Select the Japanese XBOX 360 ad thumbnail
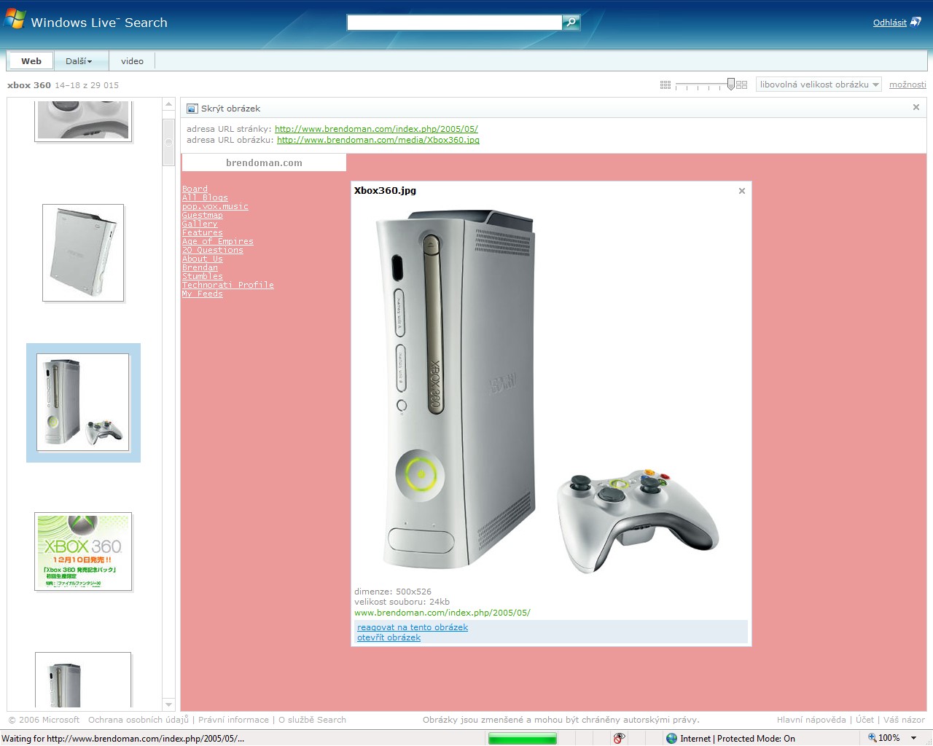933x746 pixels. tap(83, 551)
